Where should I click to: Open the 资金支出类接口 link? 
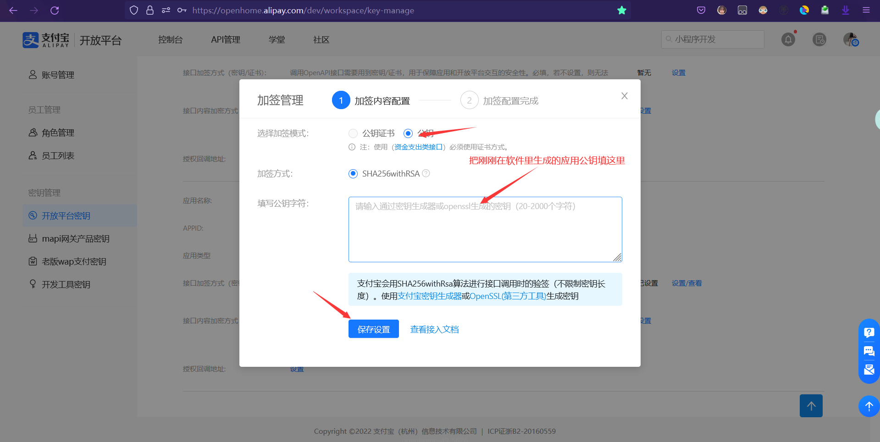(x=419, y=147)
